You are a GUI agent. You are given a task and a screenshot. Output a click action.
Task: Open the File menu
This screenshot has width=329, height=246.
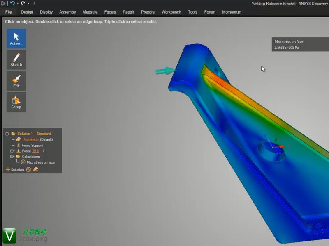(8, 12)
